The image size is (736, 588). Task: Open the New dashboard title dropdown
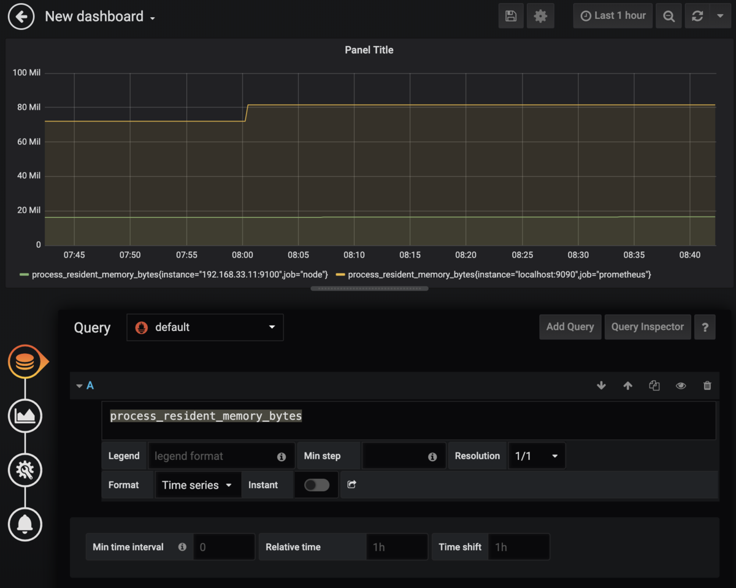100,17
